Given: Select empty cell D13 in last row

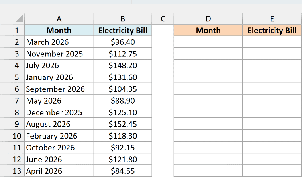Looking at the screenshot, I should tap(208, 171).
